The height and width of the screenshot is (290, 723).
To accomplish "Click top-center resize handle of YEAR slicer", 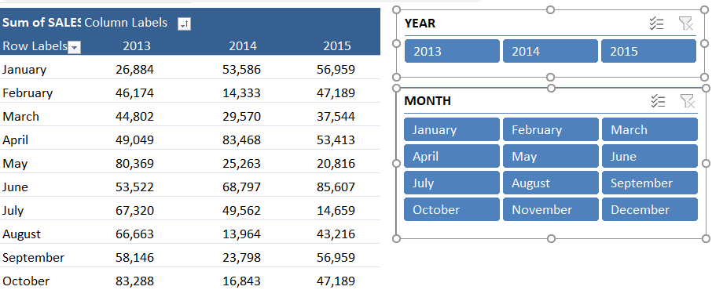I will 550,9.
